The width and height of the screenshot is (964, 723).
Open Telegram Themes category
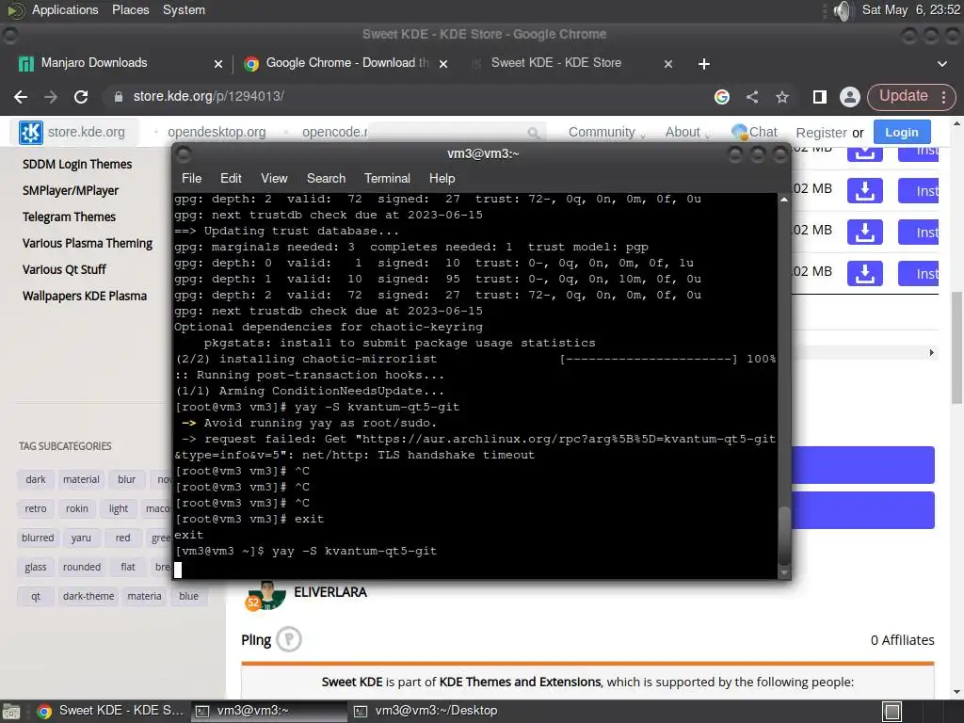[69, 217]
